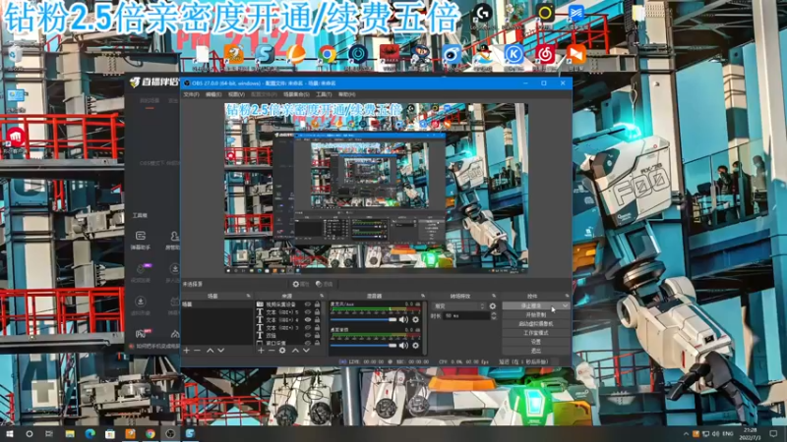Remove selected scene with minus icon
This screenshot has width=787, height=442.
[x=198, y=351]
